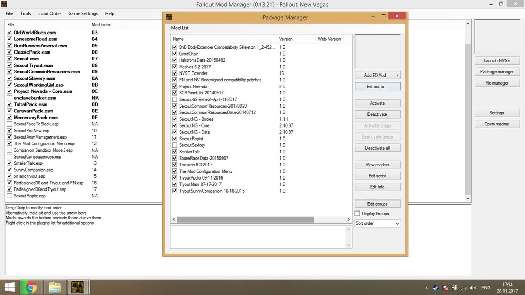525x295 pixels.
Task: Click Mod index column header in plugin list
Action: coord(106,25)
